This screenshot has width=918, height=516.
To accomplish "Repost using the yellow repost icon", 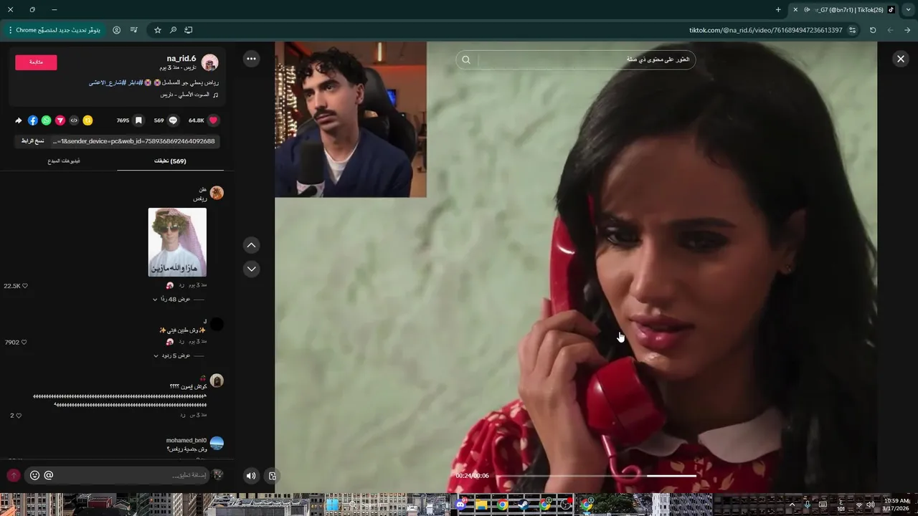I will click(87, 120).
